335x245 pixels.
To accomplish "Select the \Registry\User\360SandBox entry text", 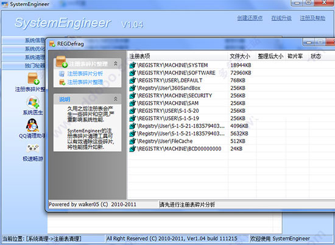I will point(169,88).
